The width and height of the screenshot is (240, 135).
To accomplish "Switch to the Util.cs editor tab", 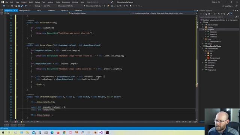I will [x=39, y=10].
